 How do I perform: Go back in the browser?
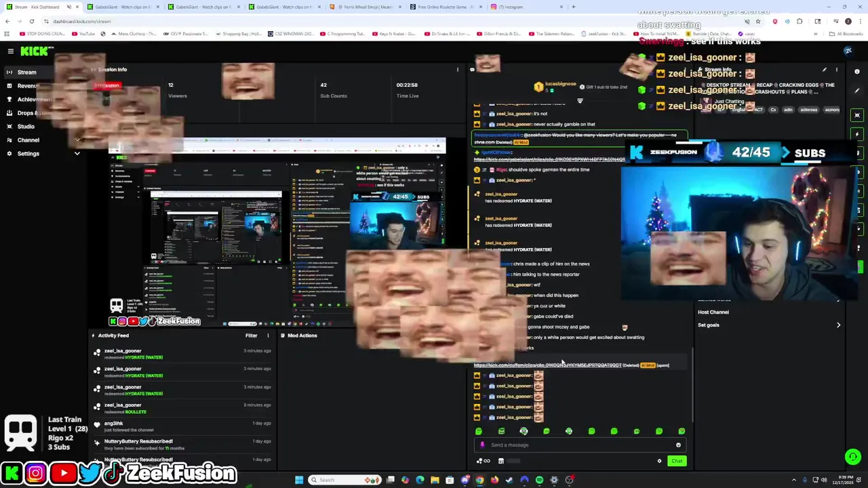7,21
